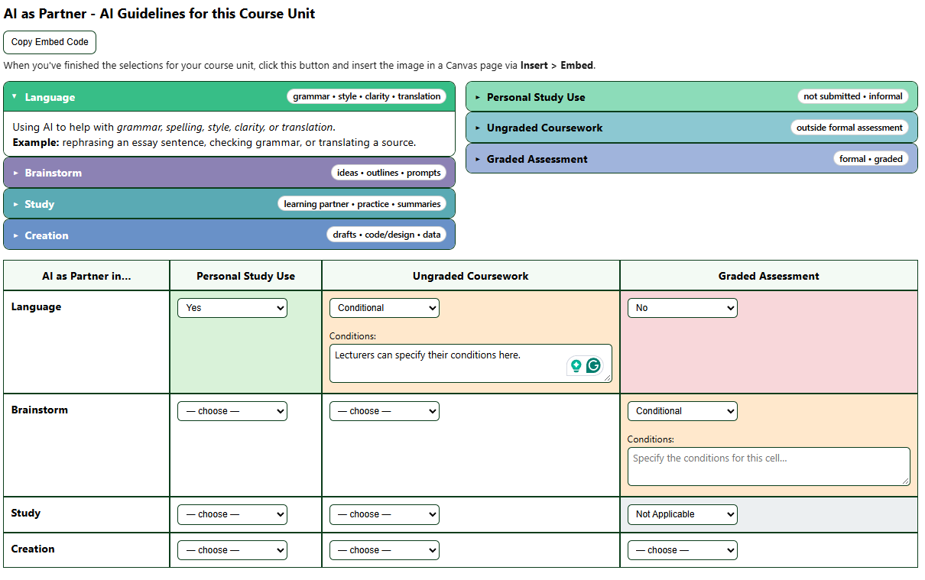Click the 'not submitted • informal' tag
The width and height of the screenshot is (925, 580).
click(853, 96)
